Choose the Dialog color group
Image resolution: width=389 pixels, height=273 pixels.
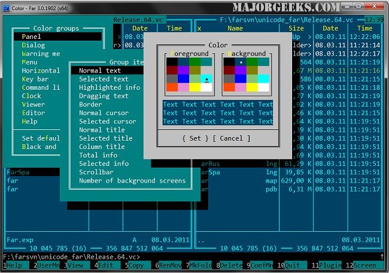pyautogui.click(x=34, y=45)
